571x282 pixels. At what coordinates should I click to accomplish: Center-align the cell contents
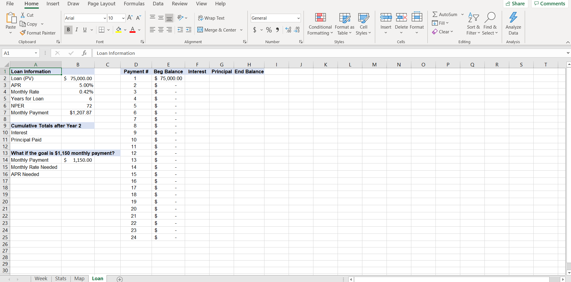161,30
